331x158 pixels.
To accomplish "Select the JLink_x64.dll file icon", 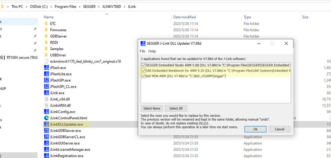I will pyautogui.click(x=46, y=99).
